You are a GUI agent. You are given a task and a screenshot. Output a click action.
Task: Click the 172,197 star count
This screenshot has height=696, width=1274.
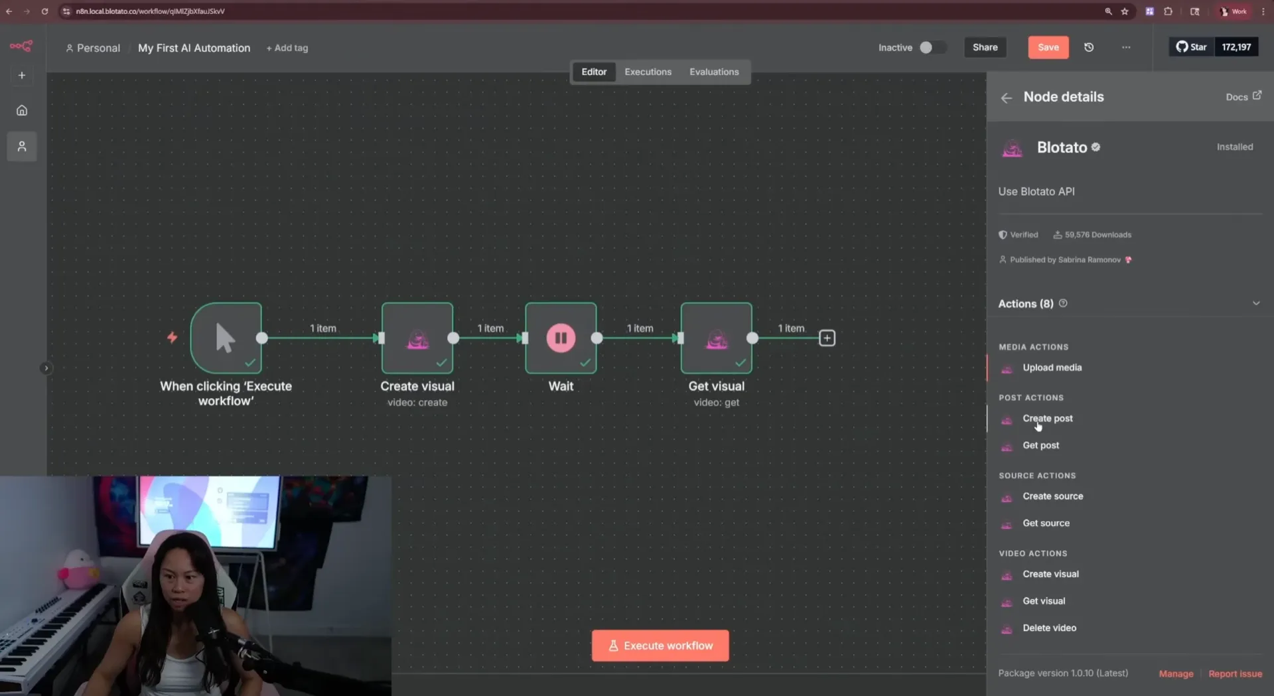[x=1236, y=47]
